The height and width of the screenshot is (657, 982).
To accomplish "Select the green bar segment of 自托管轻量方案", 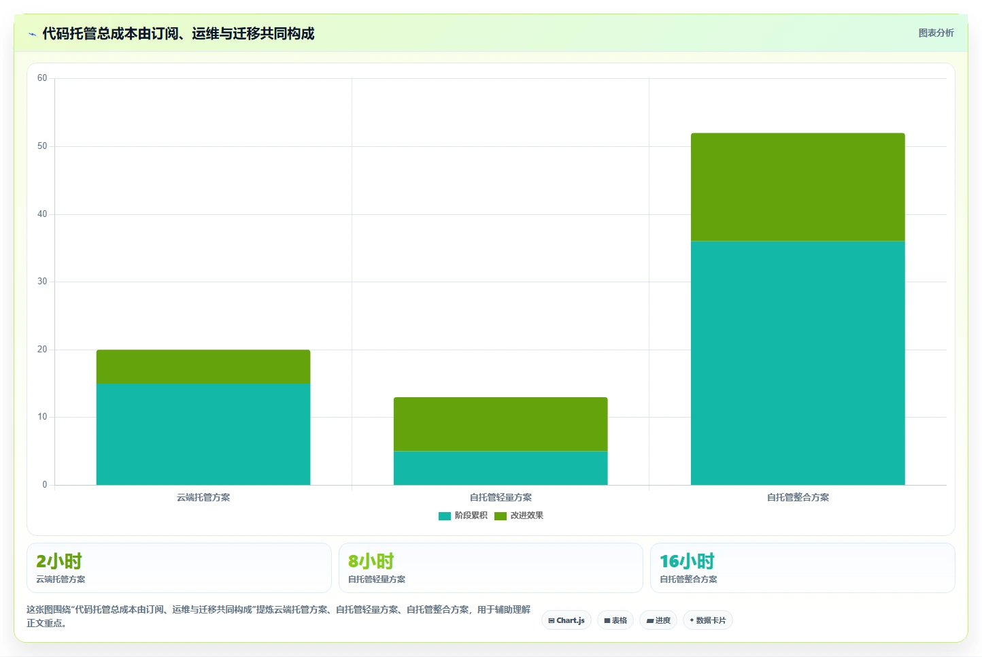I will click(x=501, y=424).
